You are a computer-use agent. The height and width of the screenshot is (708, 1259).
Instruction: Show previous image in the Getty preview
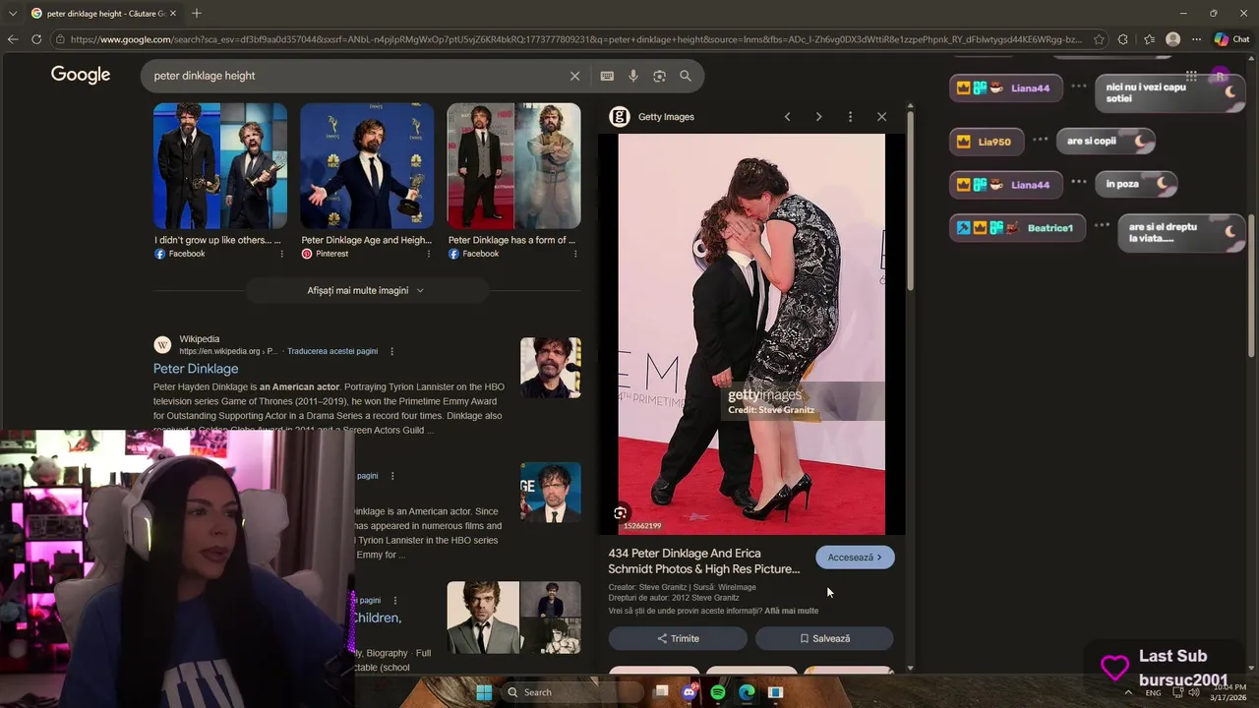pos(787,117)
